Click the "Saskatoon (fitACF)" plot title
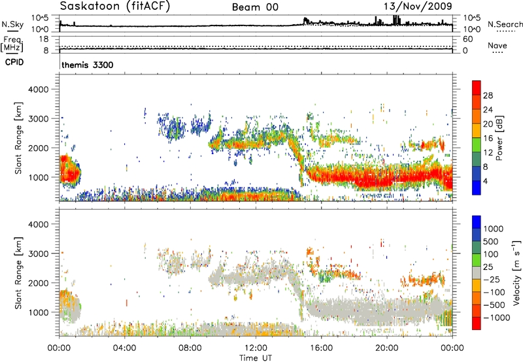523x362 pixels. point(115,6)
